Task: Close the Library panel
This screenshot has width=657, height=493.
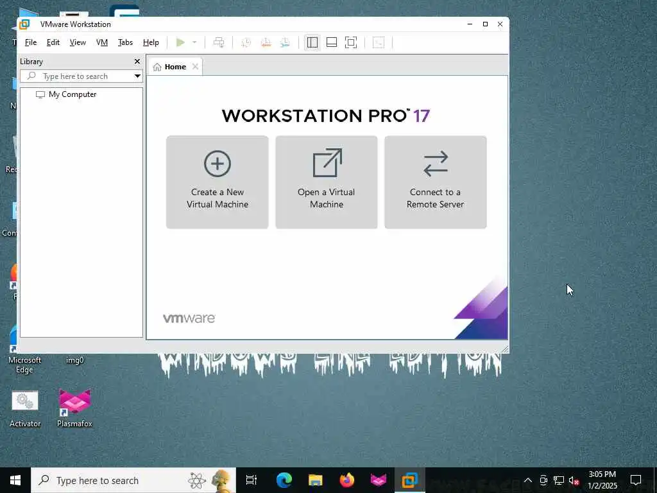Action: [x=137, y=62]
